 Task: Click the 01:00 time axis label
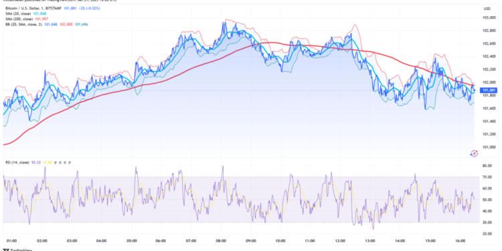click(12, 240)
